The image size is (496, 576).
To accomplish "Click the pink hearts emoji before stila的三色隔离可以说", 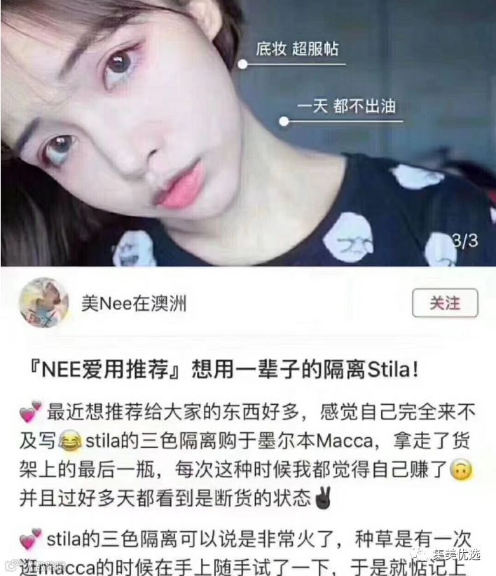I will click(30, 539).
